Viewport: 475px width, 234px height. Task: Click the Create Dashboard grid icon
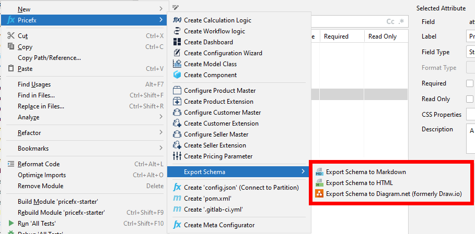coord(177,42)
